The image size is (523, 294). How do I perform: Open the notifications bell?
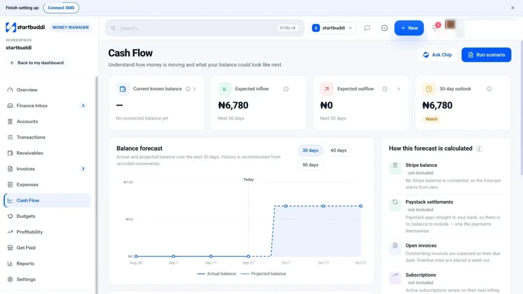435,28
